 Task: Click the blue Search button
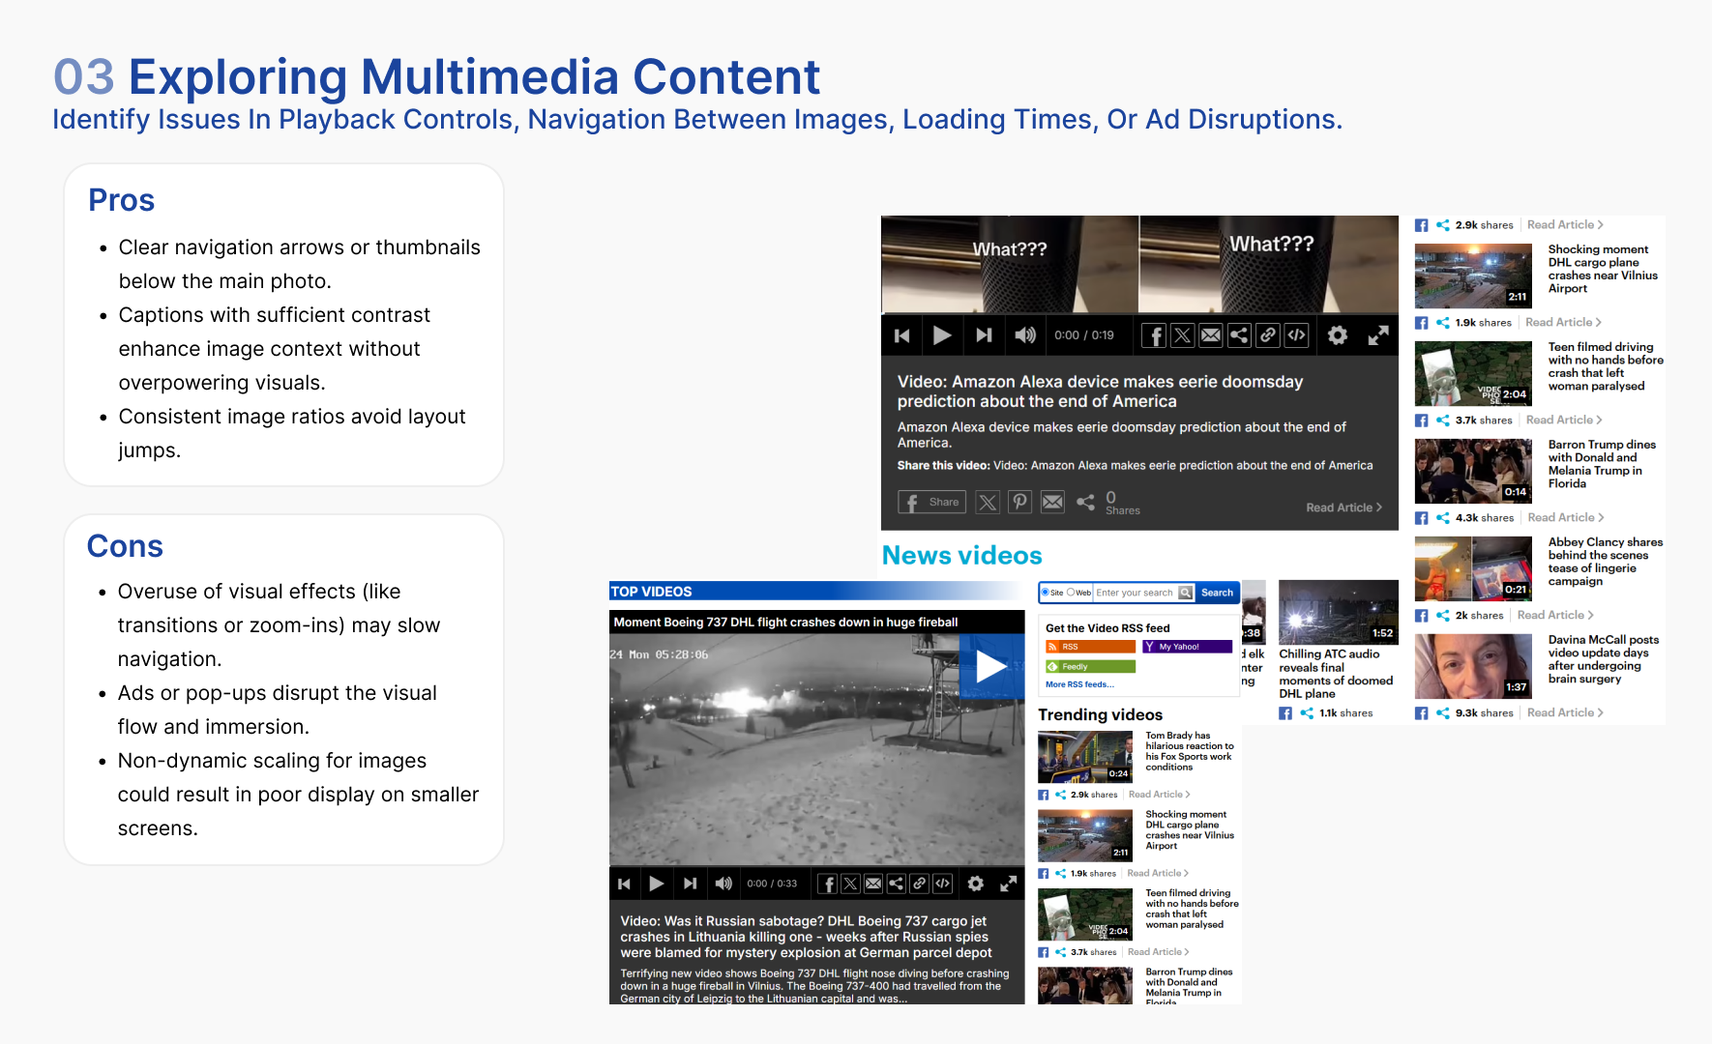tap(1217, 593)
